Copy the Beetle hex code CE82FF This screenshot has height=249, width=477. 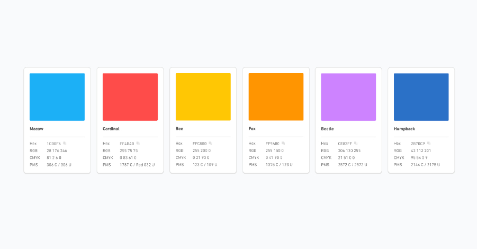pos(356,144)
